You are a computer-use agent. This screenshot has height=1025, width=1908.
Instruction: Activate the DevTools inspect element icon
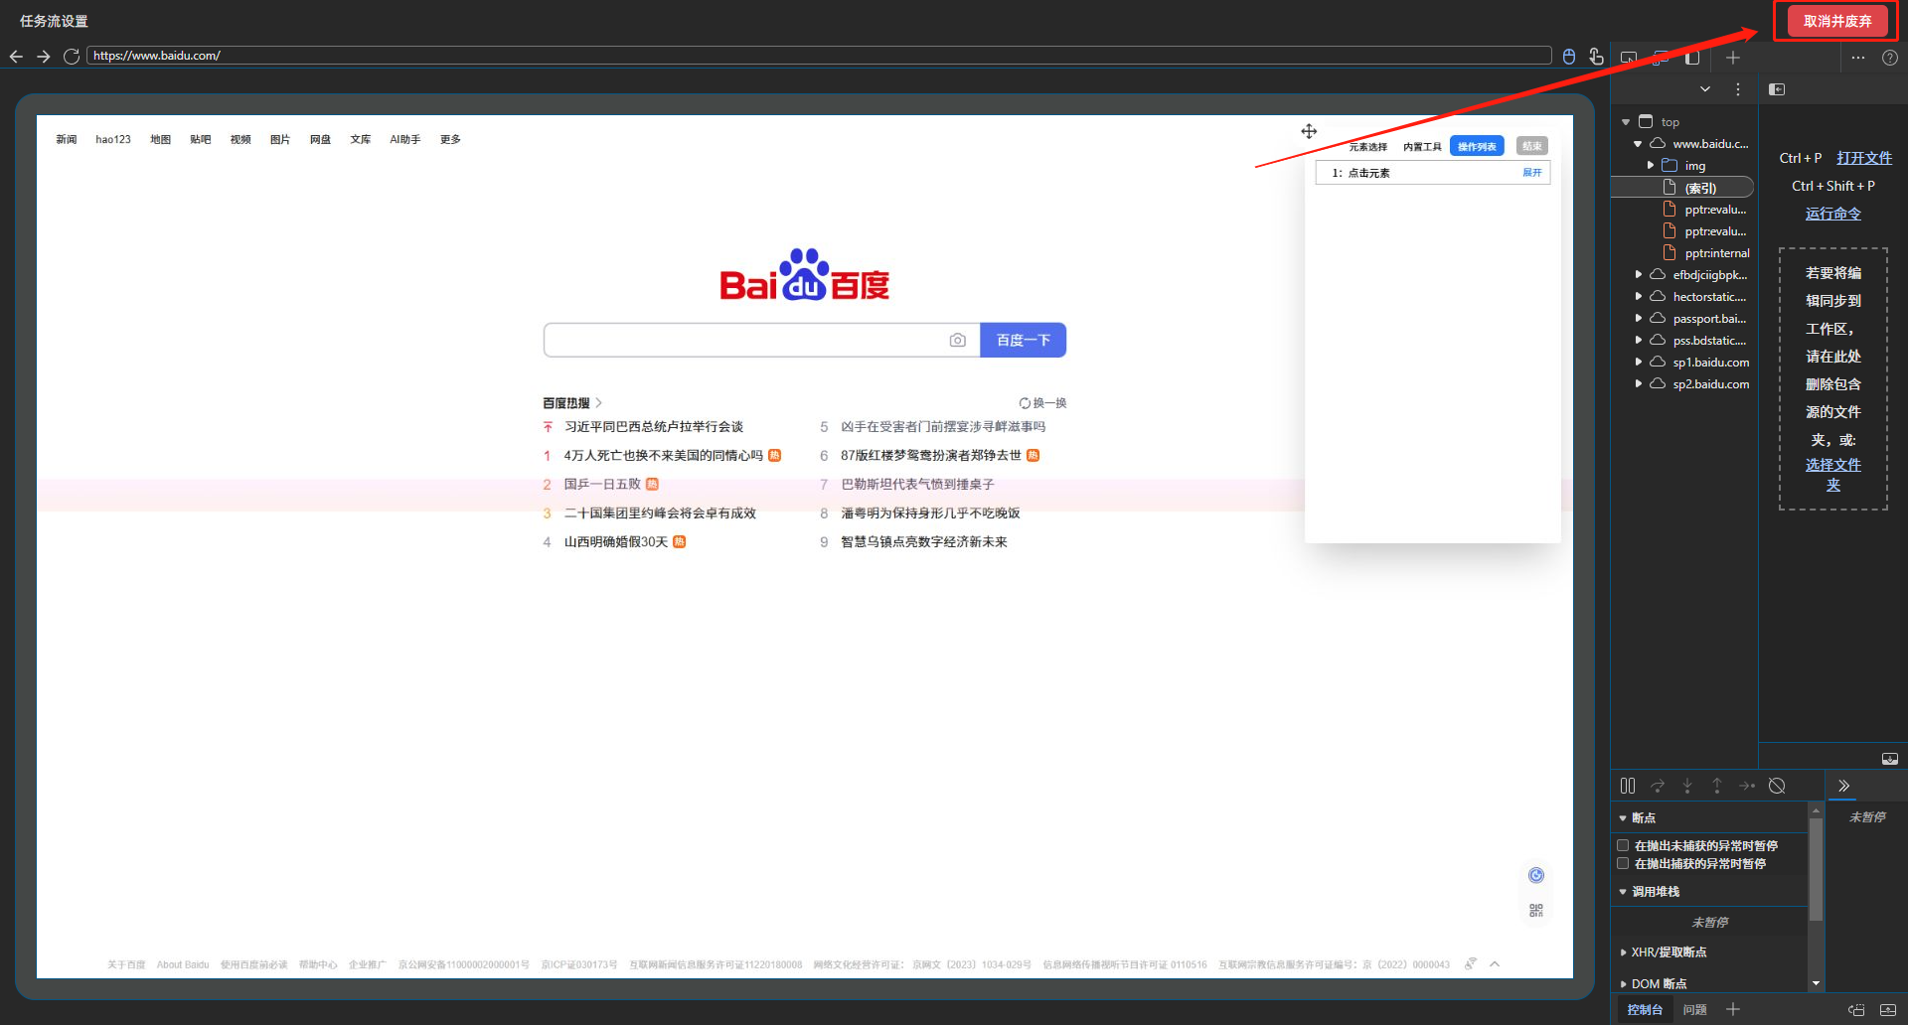click(1629, 58)
